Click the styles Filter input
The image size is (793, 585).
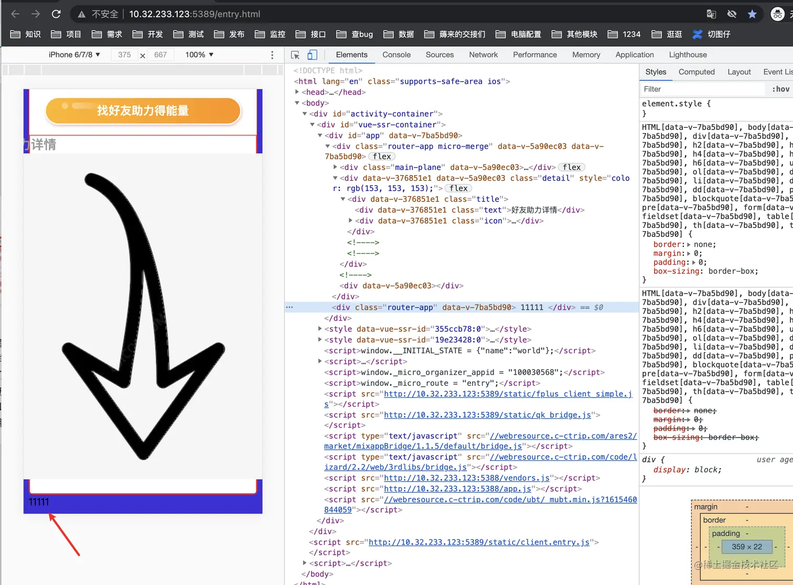click(703, 89)
